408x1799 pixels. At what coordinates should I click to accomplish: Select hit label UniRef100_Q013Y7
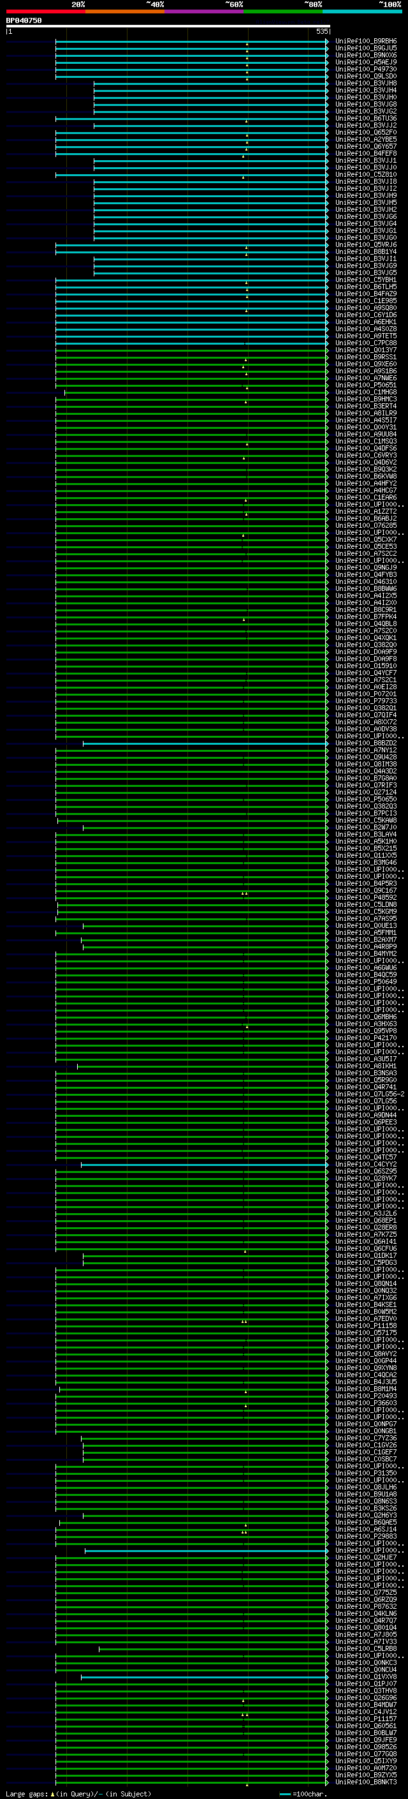[x=366, y=350]
